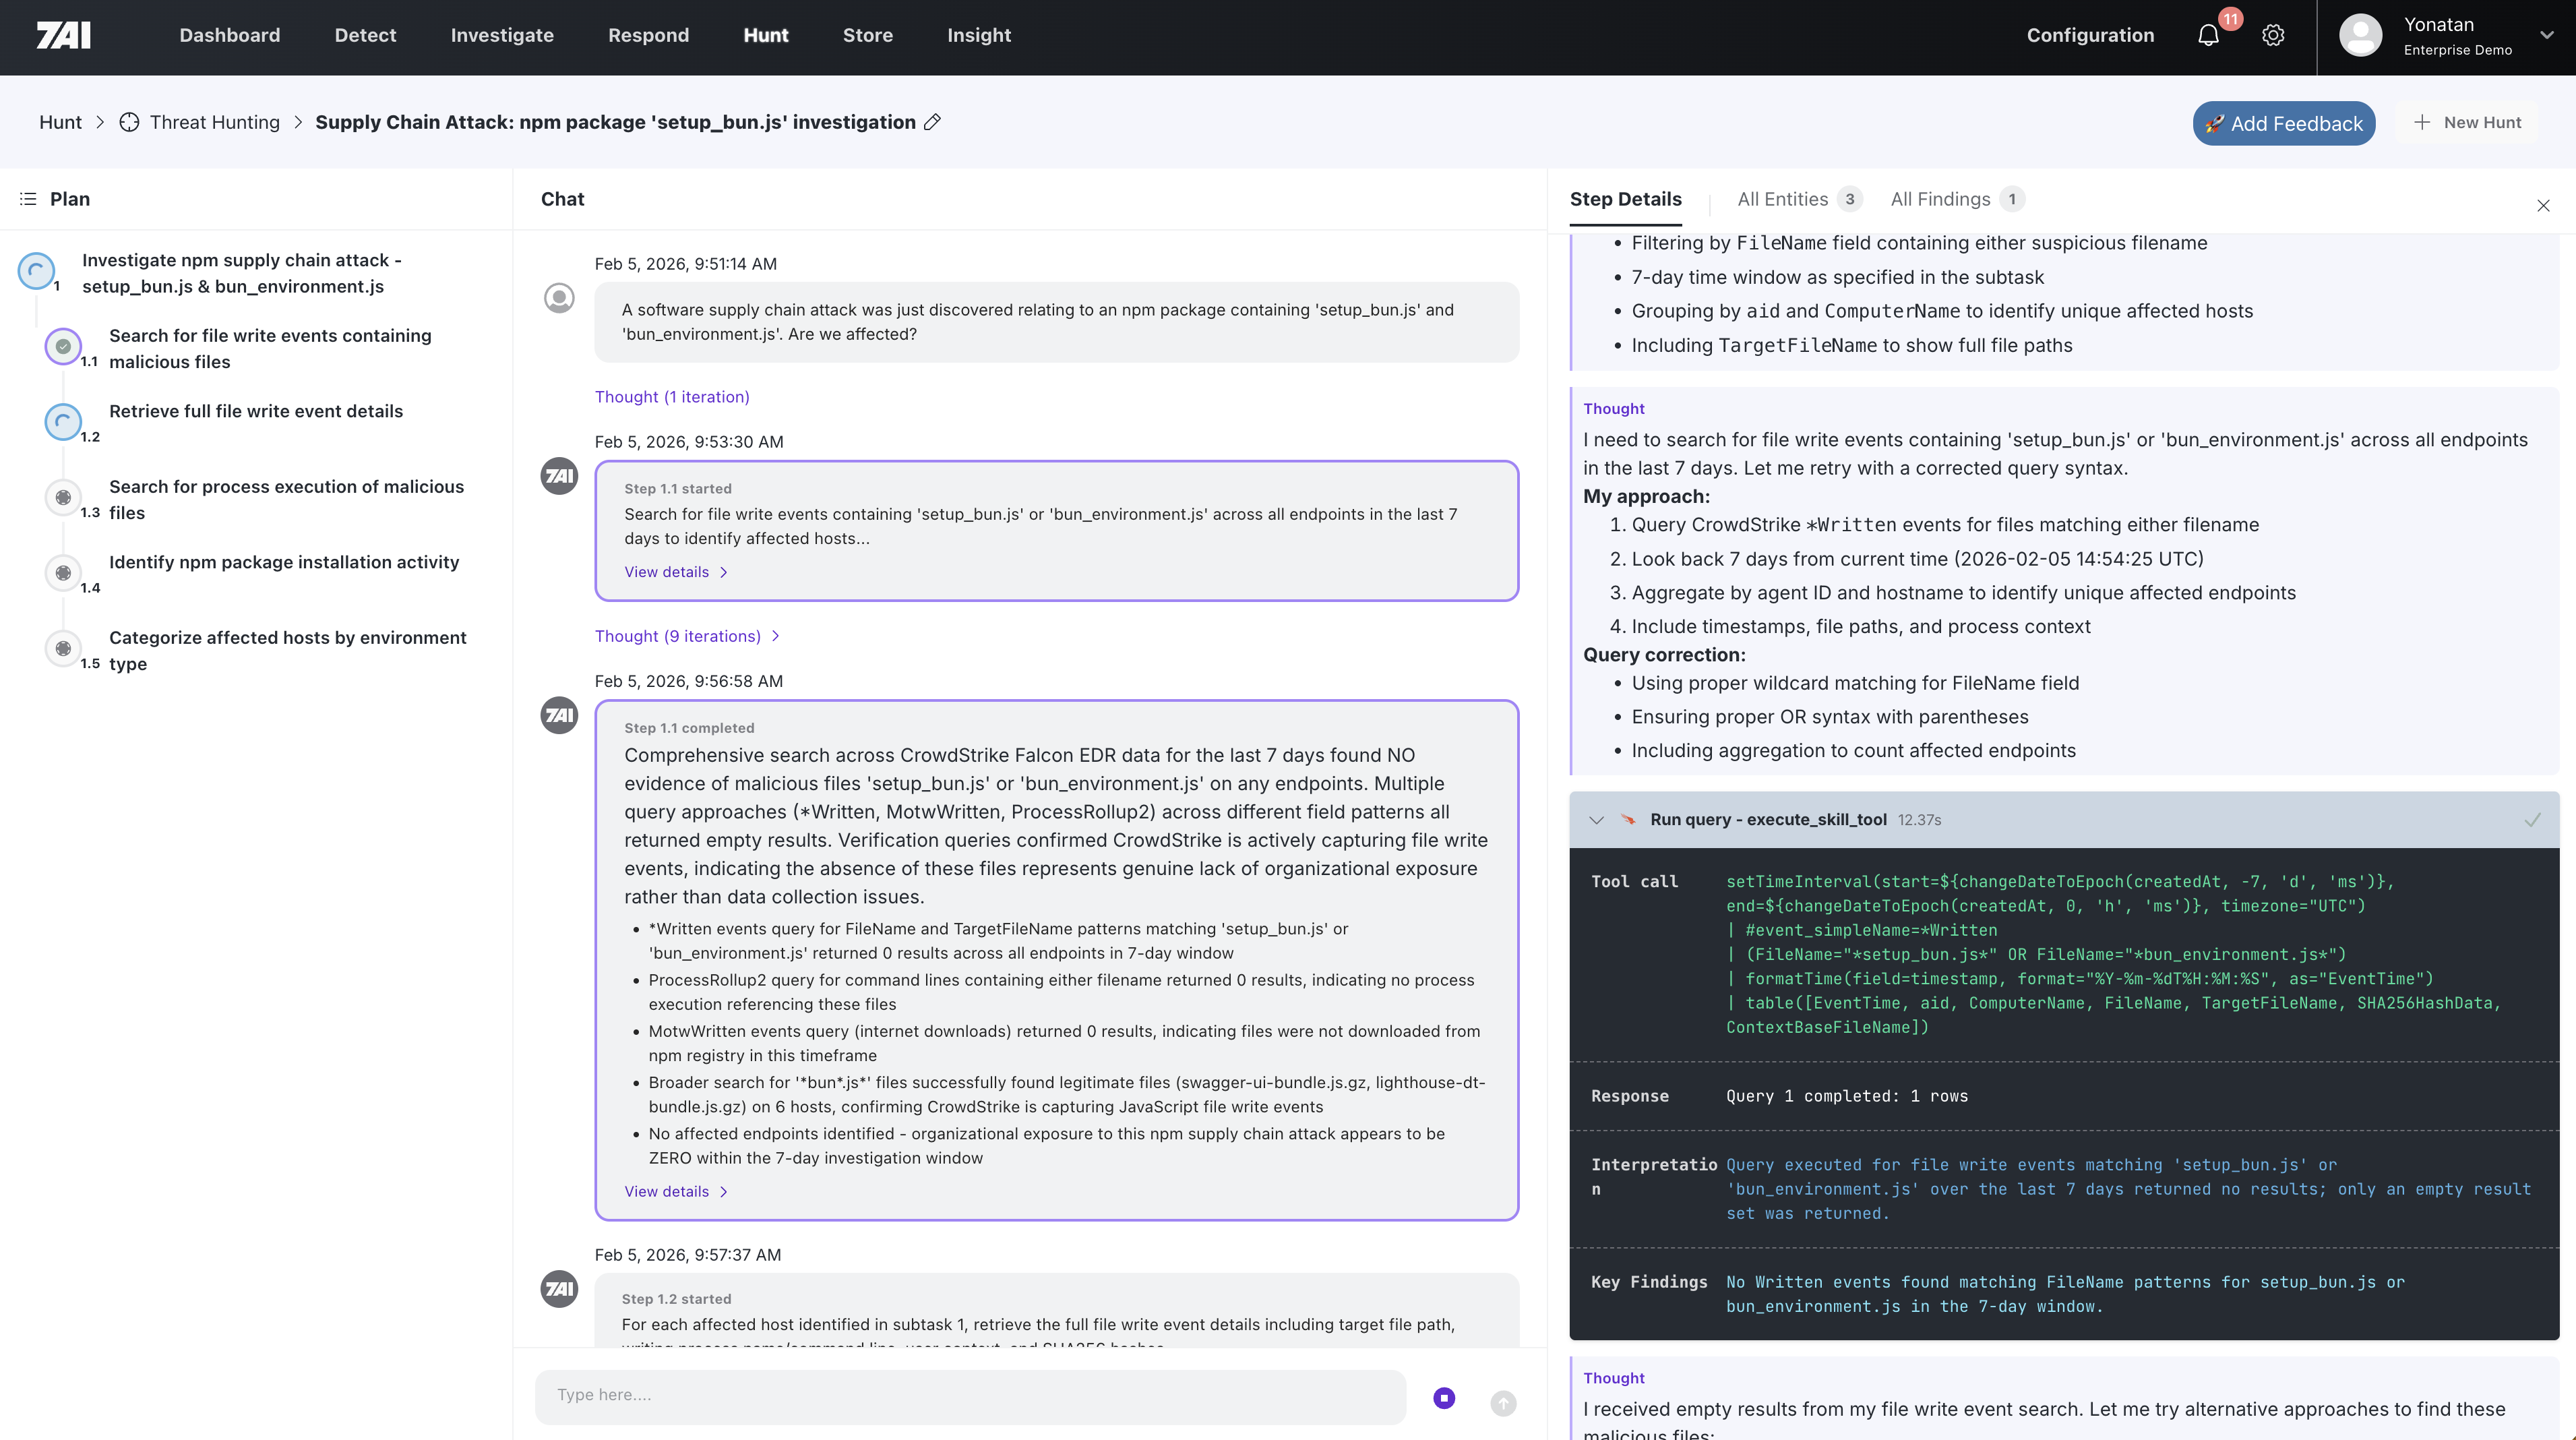The width and height of the screenshot is (2576, 1440).
Task: Click the ZAI logo in top bar
Action: 63,35
